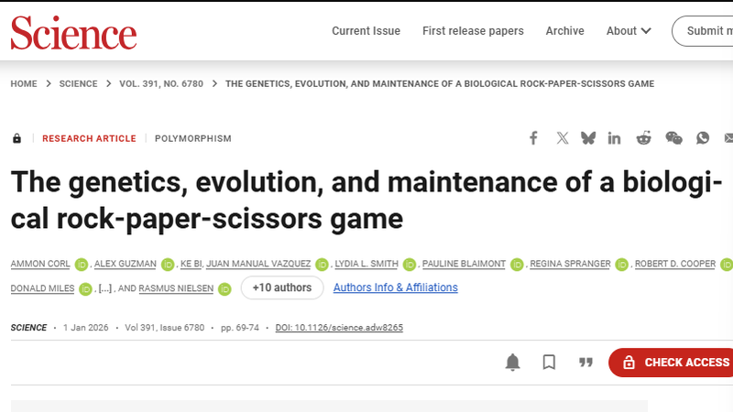Share article via WhatsApp

point(703,138)
